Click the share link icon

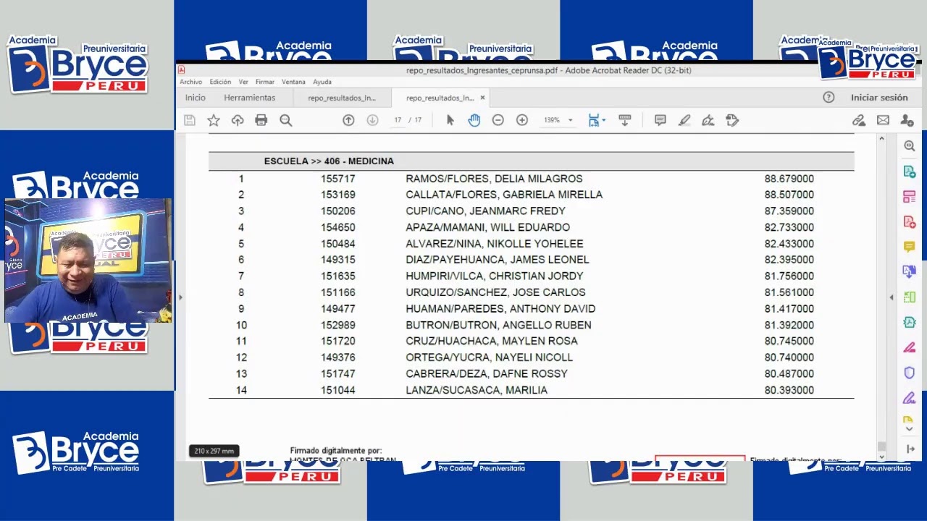click(x=859, y=120)
